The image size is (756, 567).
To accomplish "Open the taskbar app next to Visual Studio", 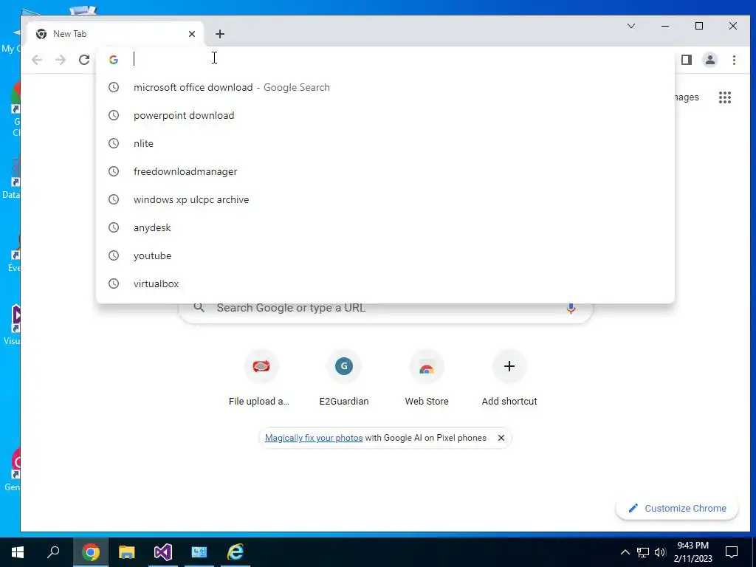I will pos(199,552).
